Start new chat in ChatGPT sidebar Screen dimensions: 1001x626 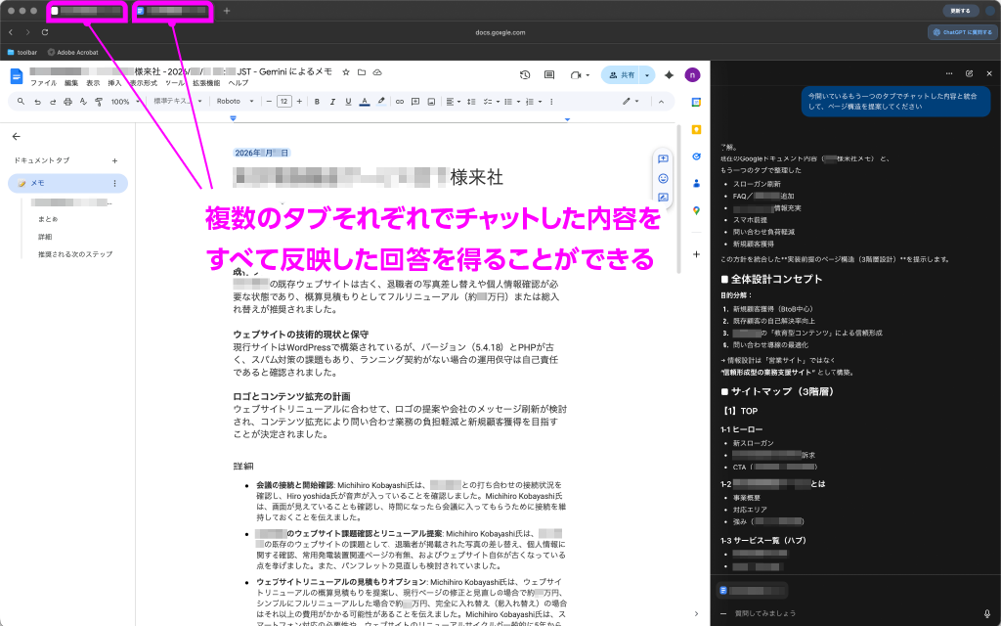pyautogui.click(x=969, y=73)
